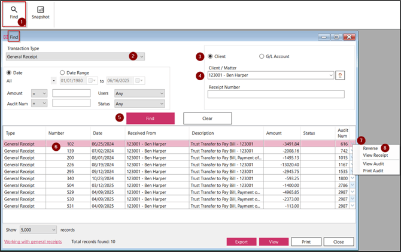401x252 pixels.
Task: Expand the Transaction Type dropdown
Action: (x=141, y=56)
